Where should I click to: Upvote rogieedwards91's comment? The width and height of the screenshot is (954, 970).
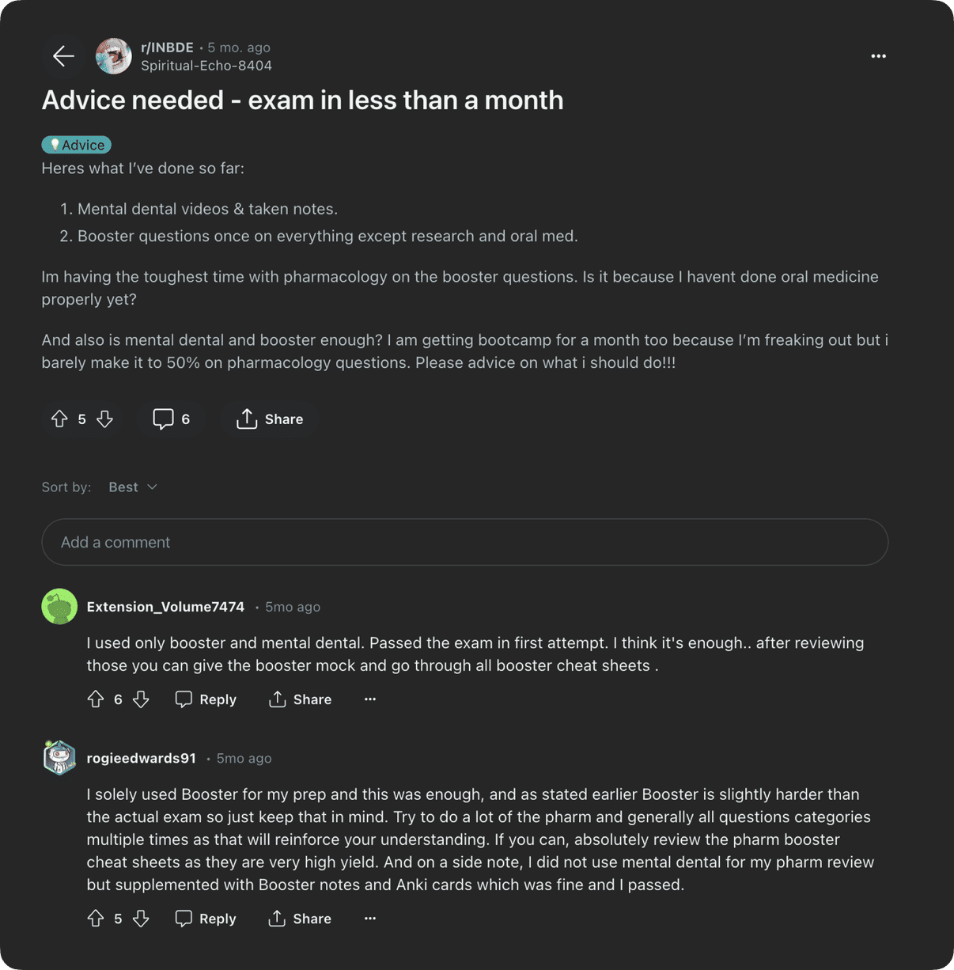click(96, 919)
